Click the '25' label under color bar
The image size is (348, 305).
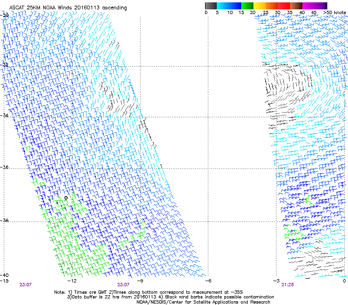pyautogui.click(x=266, y=13)
